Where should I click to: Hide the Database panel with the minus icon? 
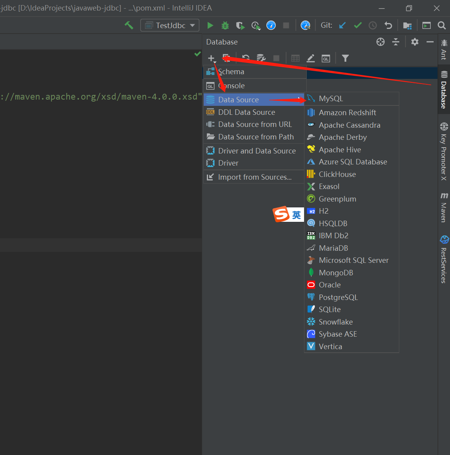pyautogui.click(x=430, y=42)
